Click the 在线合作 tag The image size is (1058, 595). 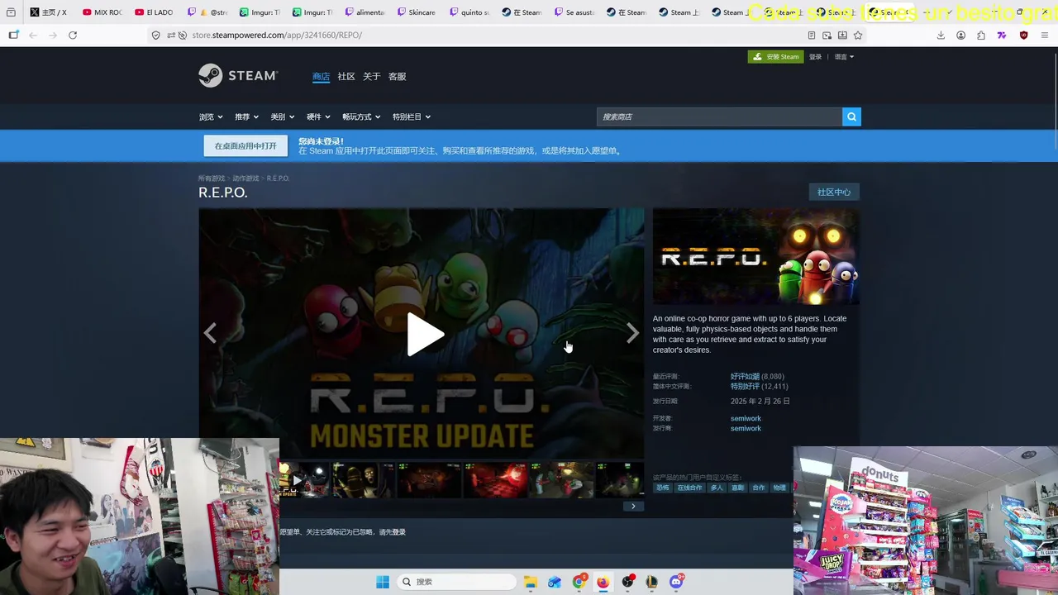pyautogui.click(x=689, y=488)
